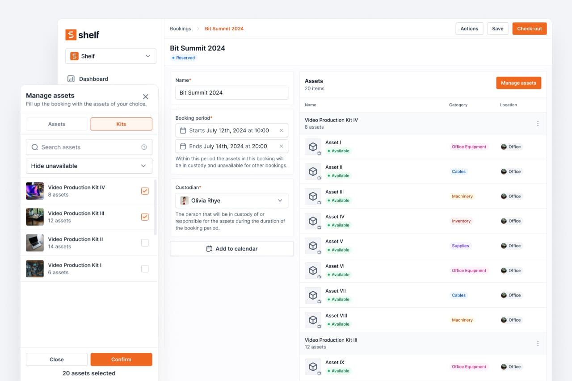Uncheck the Video Production Kit III checkbox
The image size is (572, 381).
[x=145, y=217]
